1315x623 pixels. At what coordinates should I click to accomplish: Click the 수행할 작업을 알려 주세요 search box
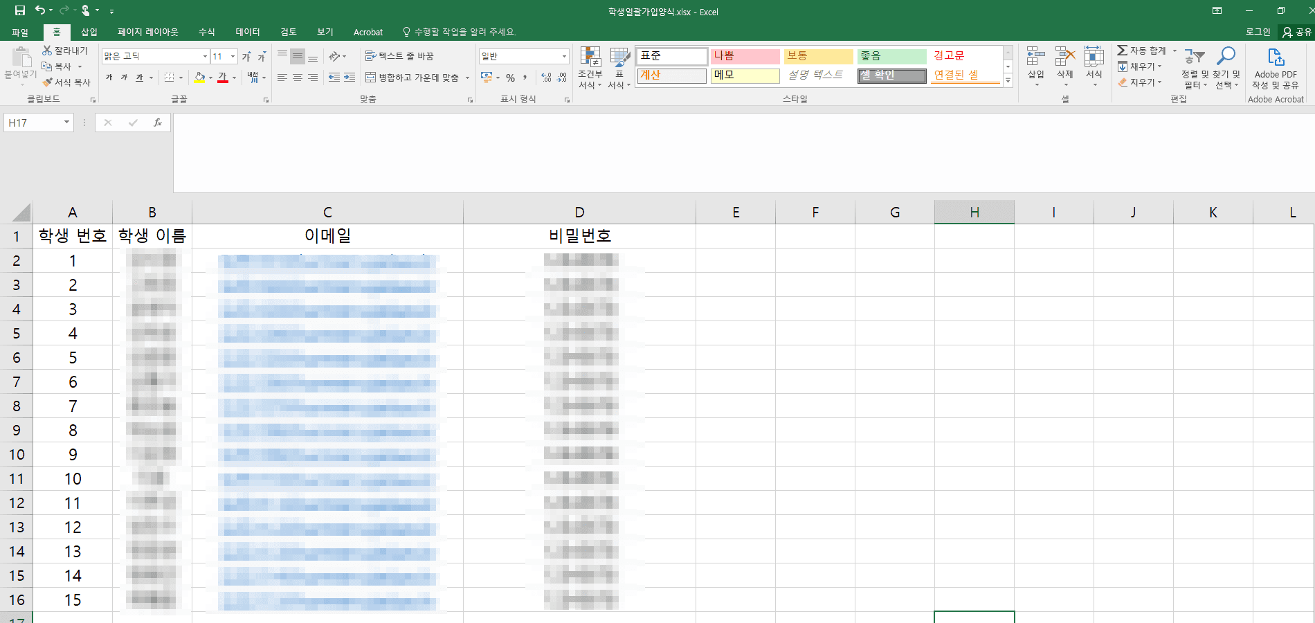(460, 32)
